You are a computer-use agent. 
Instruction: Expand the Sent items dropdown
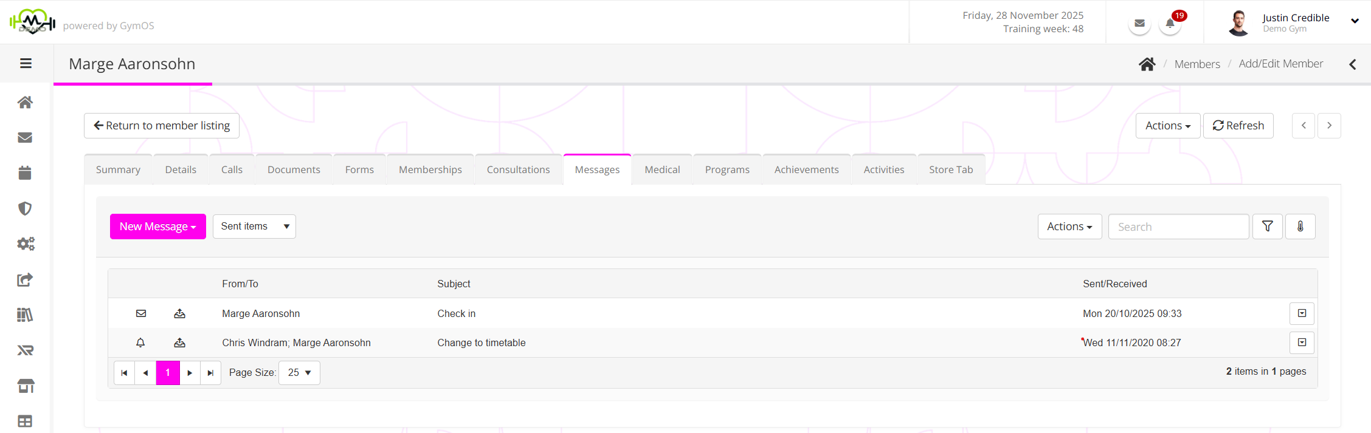tap(254, 227)
